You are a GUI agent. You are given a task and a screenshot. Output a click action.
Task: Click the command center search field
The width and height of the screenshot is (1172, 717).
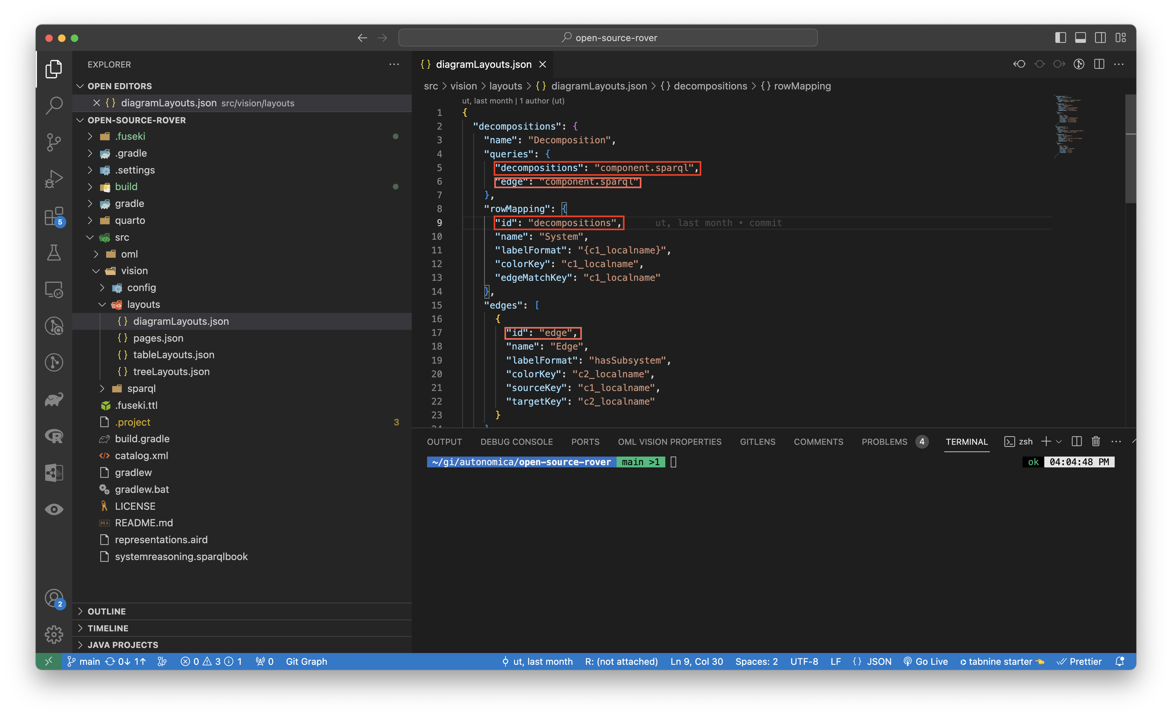tap(608, 38)
